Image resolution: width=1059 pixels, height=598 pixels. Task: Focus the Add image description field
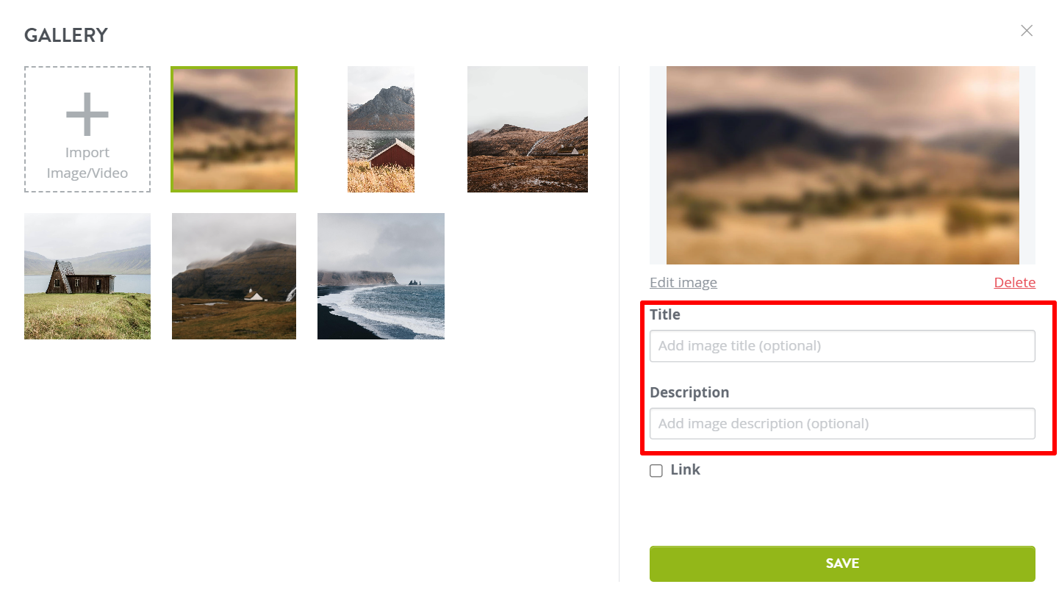(x=842, y=424)
